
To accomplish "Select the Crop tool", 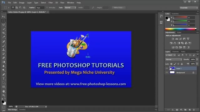I will (x=3, y=33).
